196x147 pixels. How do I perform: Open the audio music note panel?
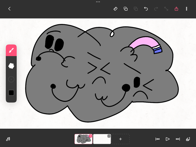click(x=8, y=139)
